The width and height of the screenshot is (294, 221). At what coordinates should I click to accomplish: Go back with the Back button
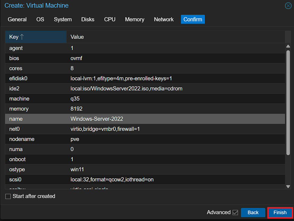click(253, 213)
